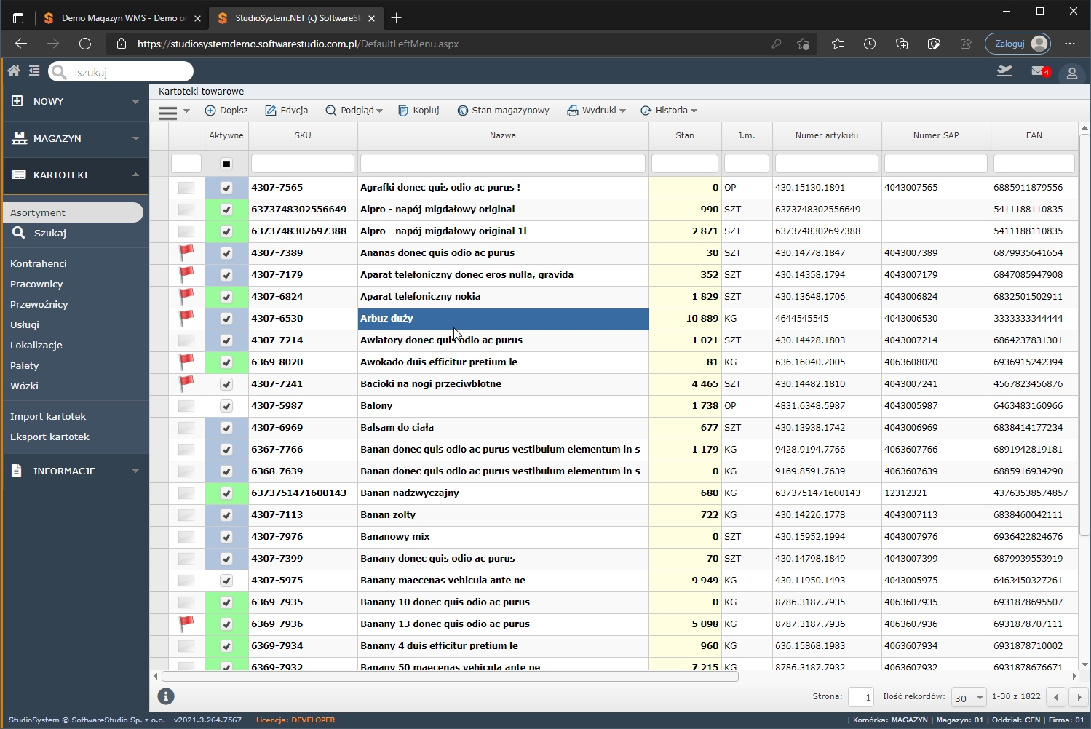
Task: Click Dopisz to add a new record
Action: click(x=226, y=111)
